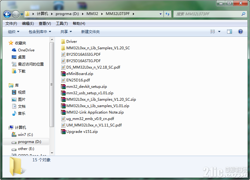
Task: Open the view options dropdown arrow
Action: pyautogui.click(x=219, y=32)
